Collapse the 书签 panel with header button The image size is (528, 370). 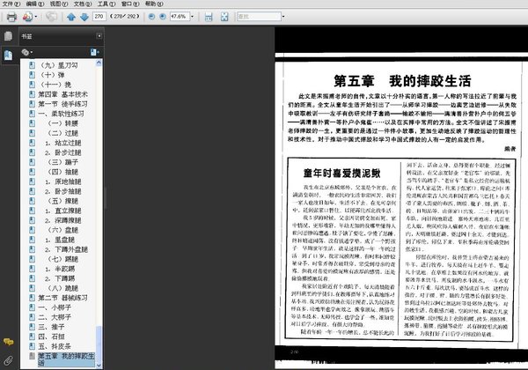pos(99,36)
